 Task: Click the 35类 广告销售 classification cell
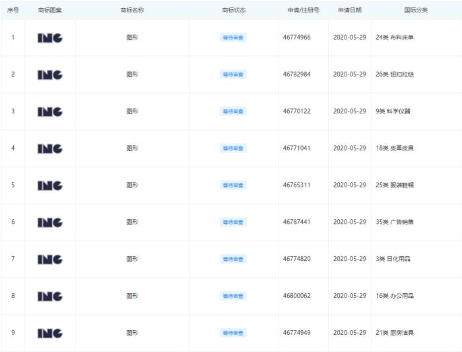point(394,223)
